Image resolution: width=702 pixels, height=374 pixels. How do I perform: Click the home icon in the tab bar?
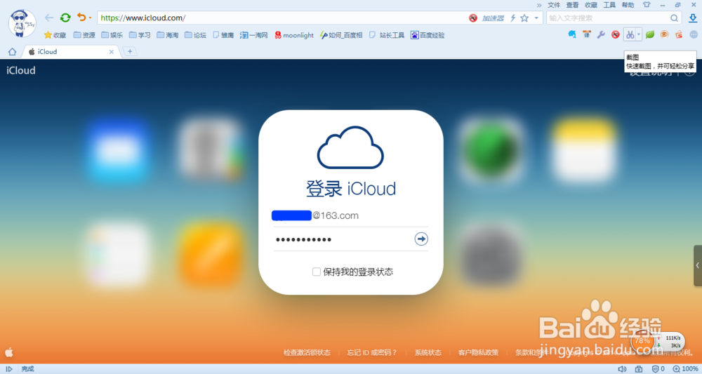(x=12, y=51)
